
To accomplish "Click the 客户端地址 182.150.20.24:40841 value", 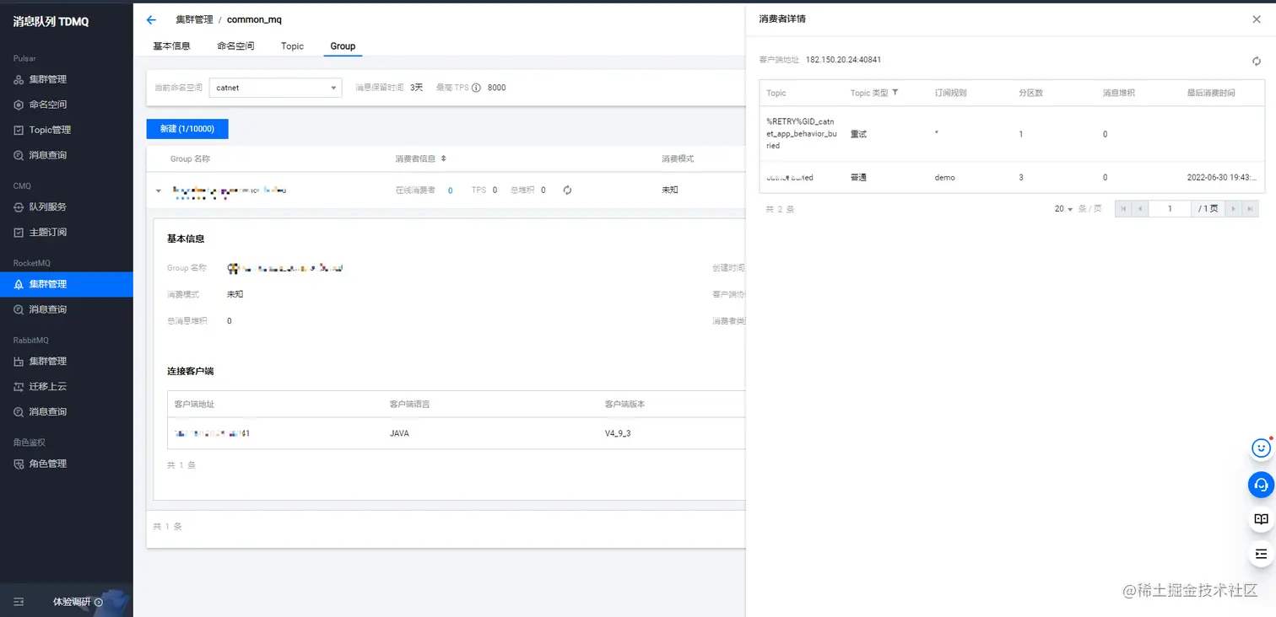I will (x=843, y=60).
